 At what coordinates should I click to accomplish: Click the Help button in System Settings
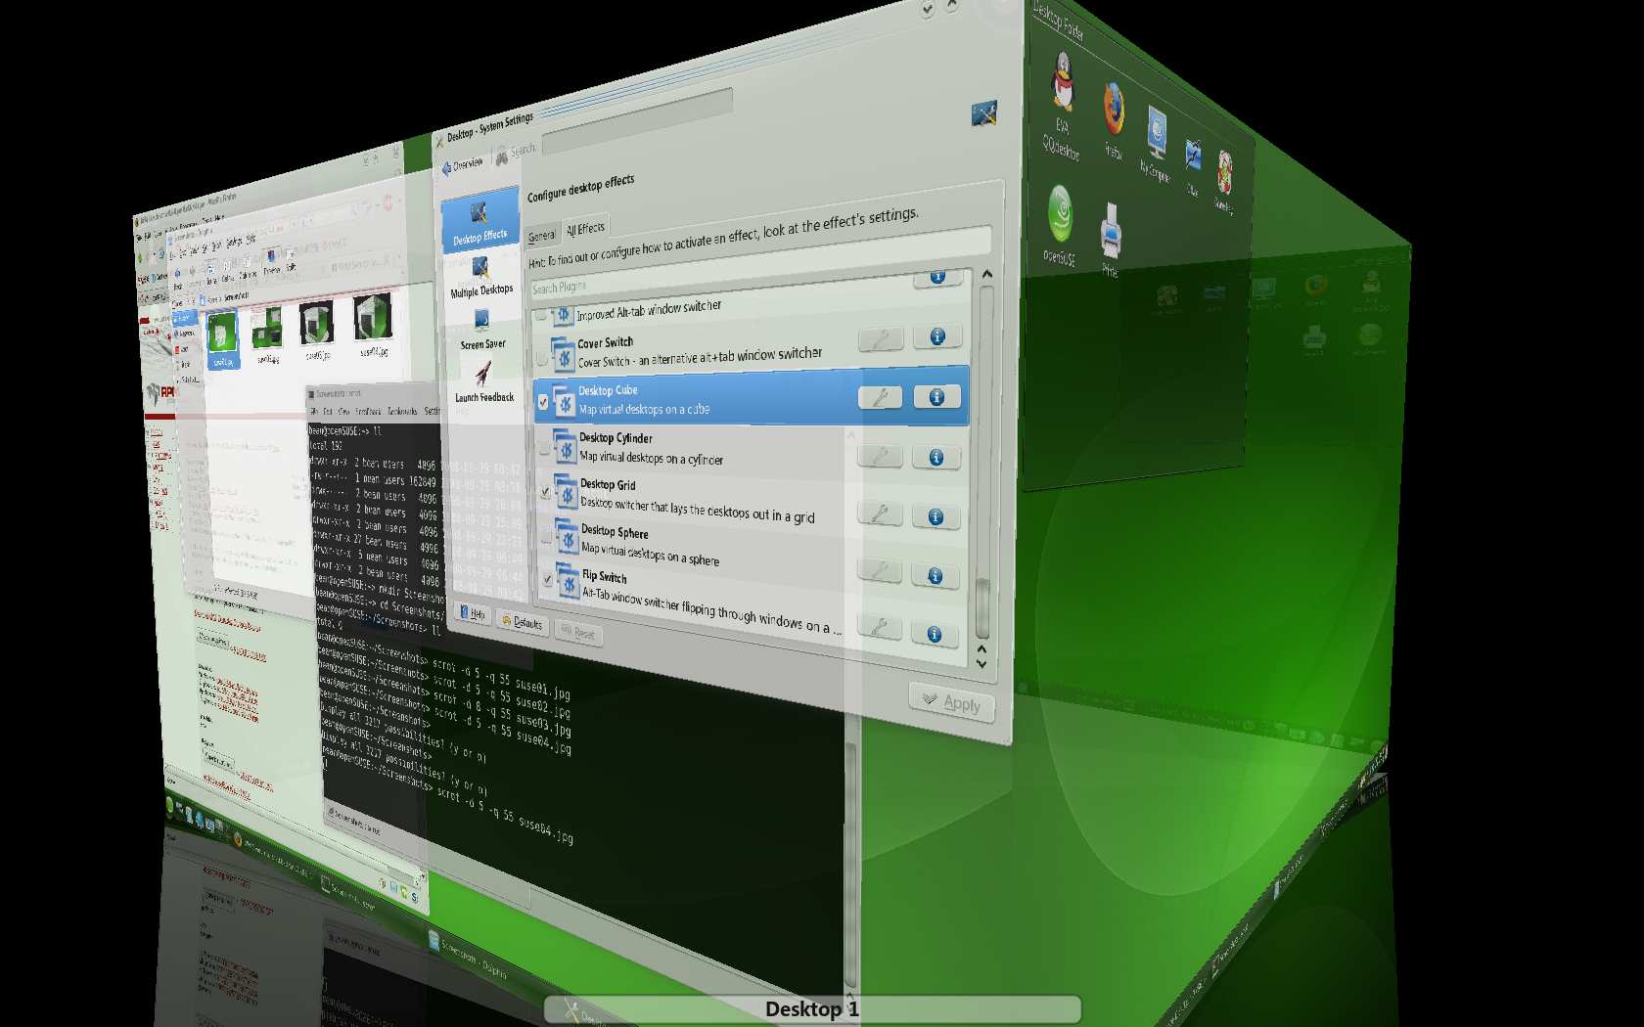[x=474, y=613]
